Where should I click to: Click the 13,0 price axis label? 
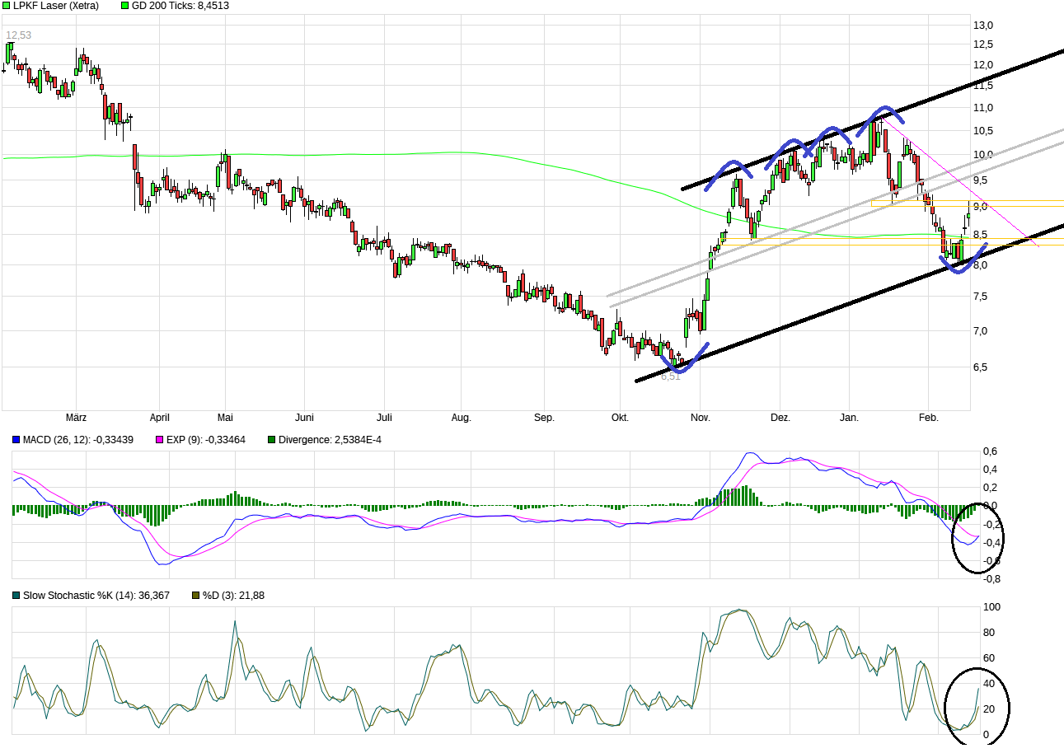pos(982,25)
